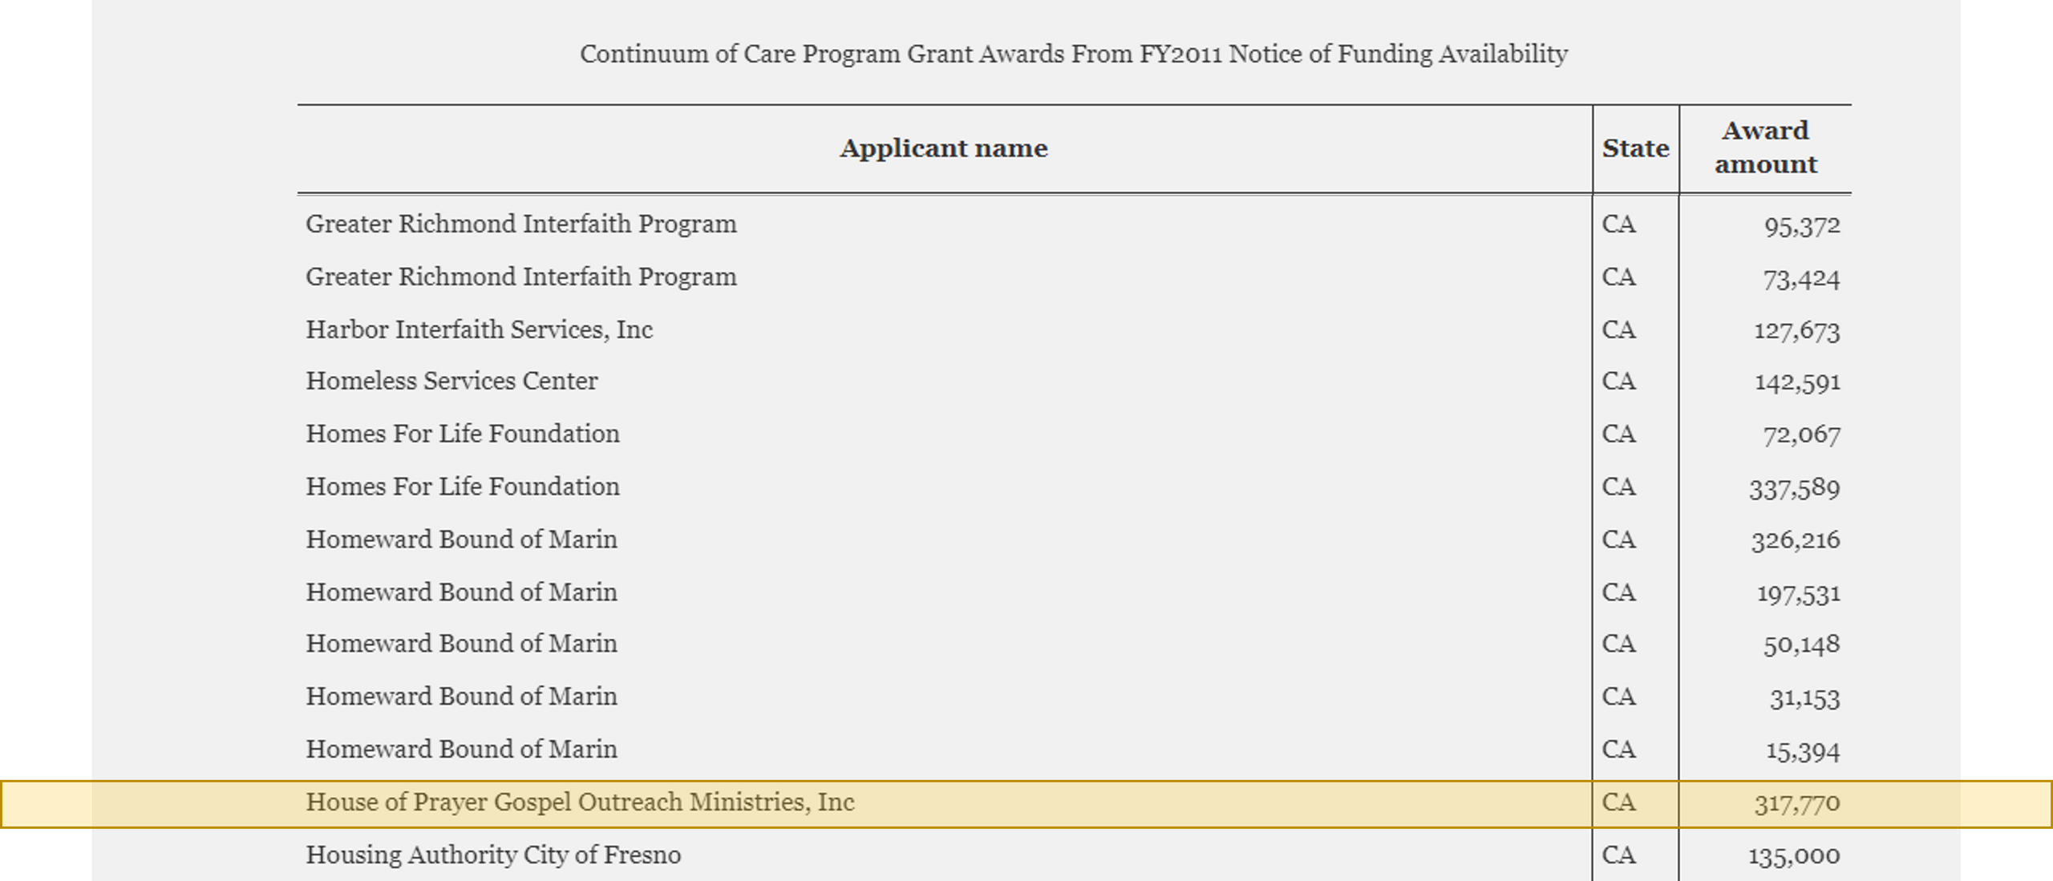Viewport: 2053px width, 881px height.
Task: Select the 326,216 award amount cell
Action: tap(1795, 540)
